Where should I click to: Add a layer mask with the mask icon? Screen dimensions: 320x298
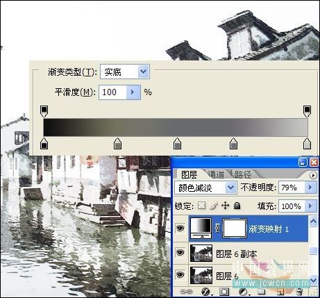point(224,292)
